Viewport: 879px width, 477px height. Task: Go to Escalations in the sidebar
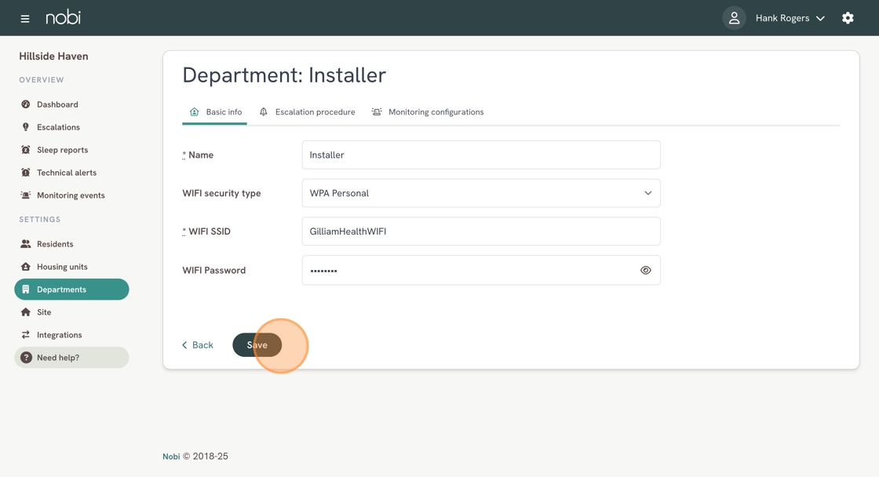[58, 127]
